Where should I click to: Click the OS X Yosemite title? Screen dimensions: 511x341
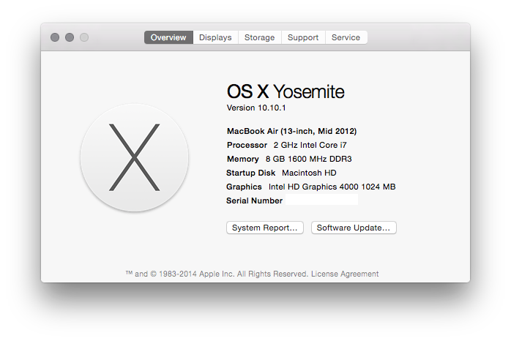tap(286, 91)
